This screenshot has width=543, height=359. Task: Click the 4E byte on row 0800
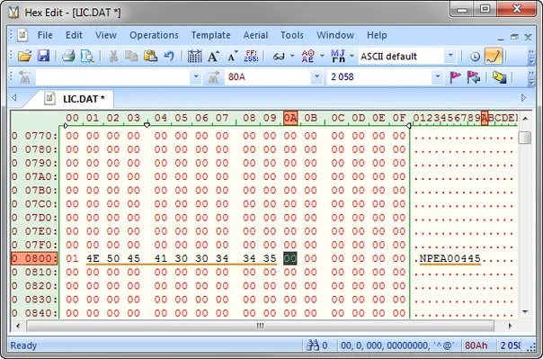pos(93,258)
